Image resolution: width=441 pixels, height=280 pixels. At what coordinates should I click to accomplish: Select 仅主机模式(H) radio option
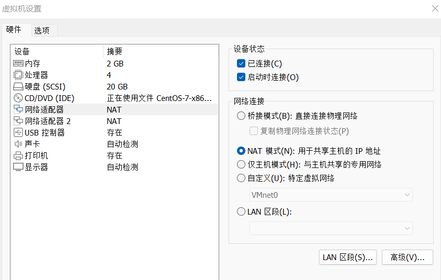(x=241, y=164)
